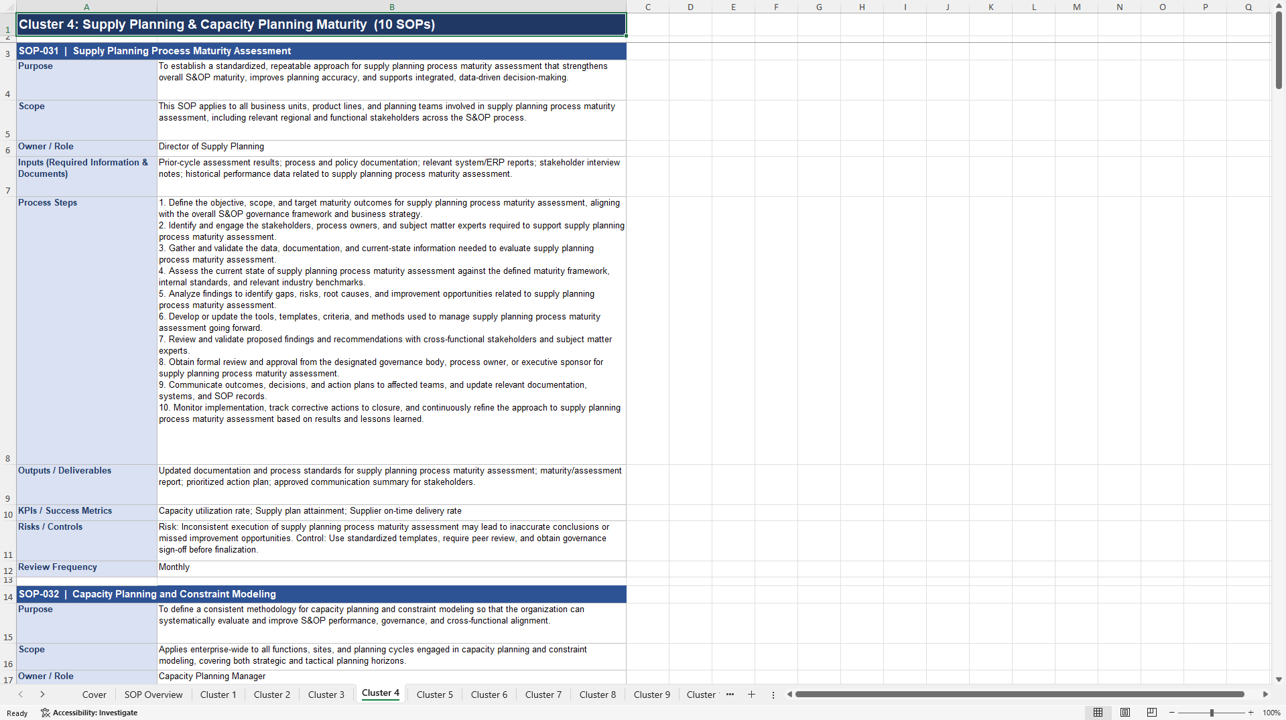Select the Cluster 4 title cell
Image resolution: width=1286 pixels, height=720 pixels.
(x=322, y=25)
